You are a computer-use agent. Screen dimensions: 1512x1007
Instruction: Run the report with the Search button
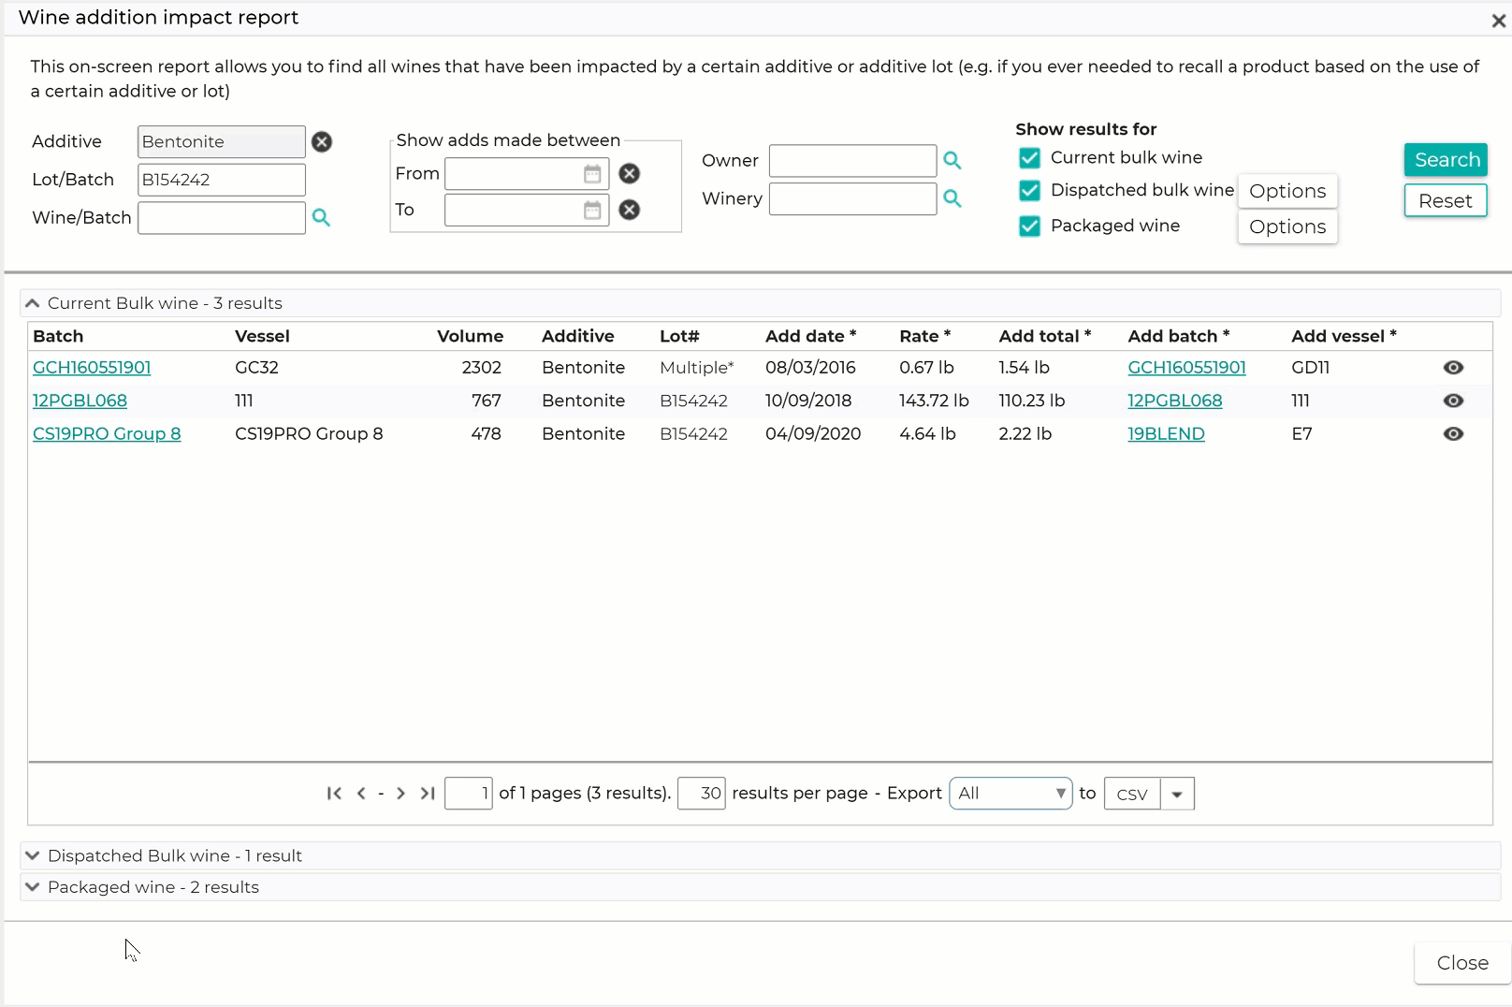point(1445,159)
